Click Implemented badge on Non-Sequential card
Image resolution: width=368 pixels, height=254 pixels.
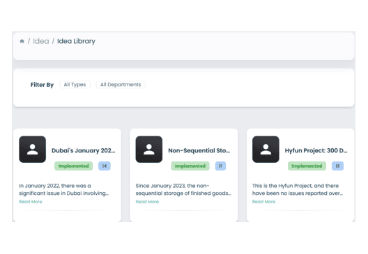190,166
